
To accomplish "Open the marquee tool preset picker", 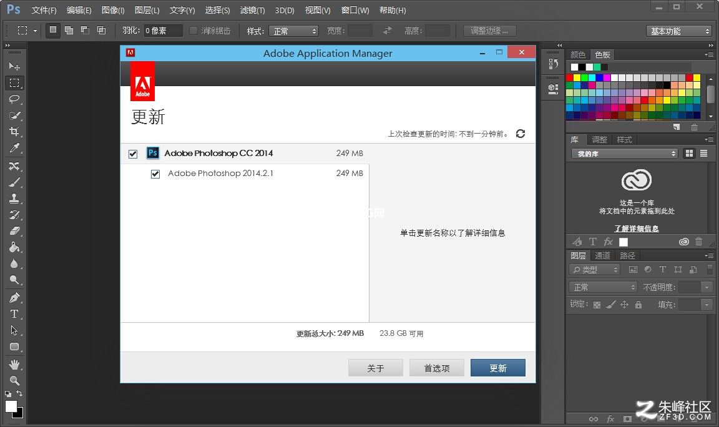I will coord(26,31).
